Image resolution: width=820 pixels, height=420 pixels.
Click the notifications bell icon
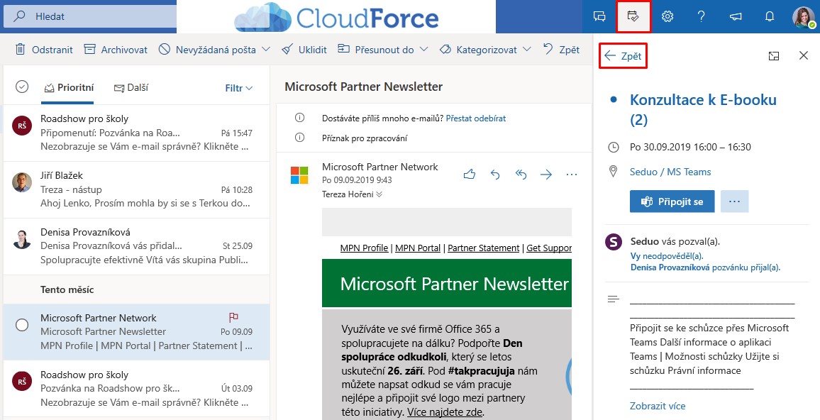(x=770, y=16)
